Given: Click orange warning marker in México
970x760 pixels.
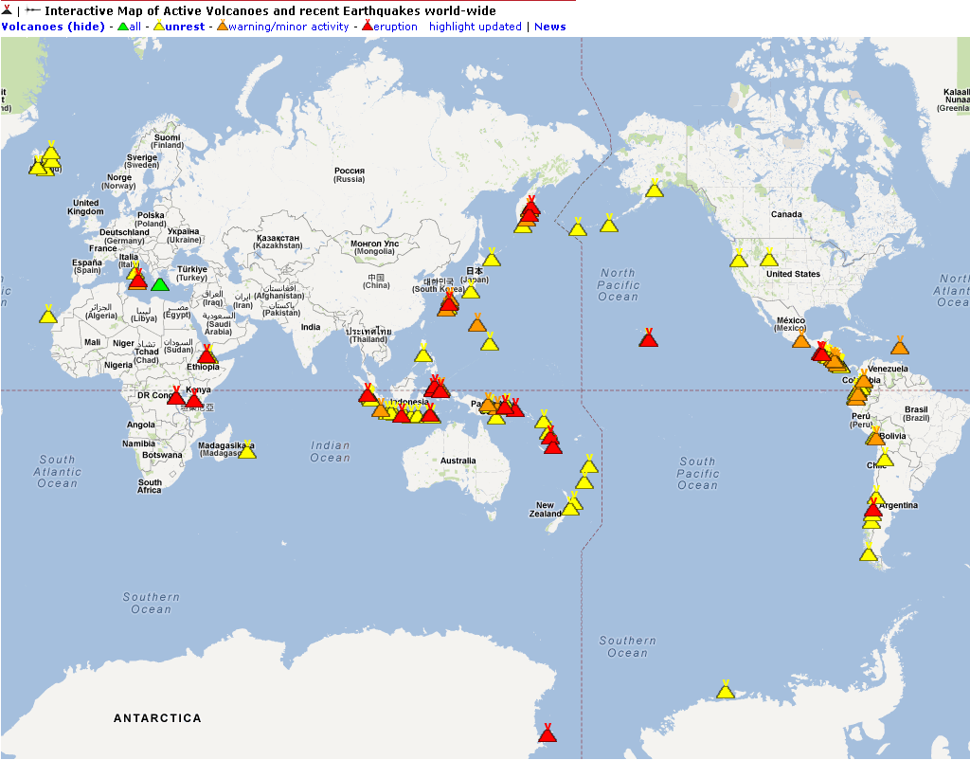Looking at the screenshot, I should pos(801,338).
